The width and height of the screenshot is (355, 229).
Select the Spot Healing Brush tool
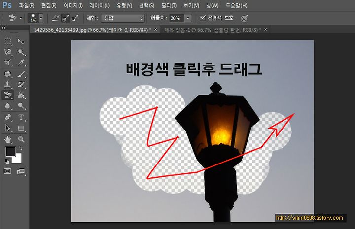[8, 74]
